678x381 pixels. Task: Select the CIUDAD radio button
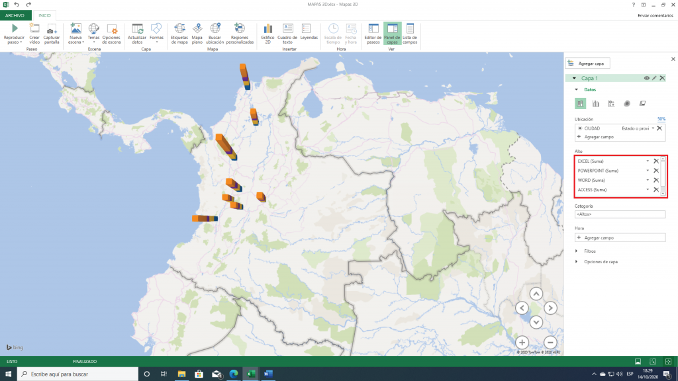[x=580, y=128]
